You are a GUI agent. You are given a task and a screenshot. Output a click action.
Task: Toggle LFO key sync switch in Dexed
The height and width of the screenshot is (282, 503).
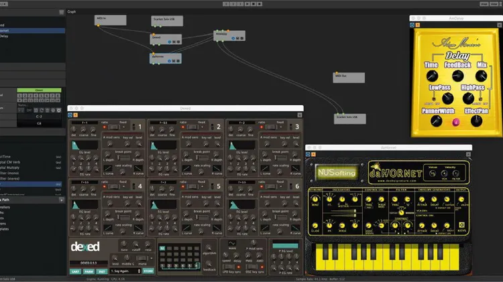click(228, 267)
